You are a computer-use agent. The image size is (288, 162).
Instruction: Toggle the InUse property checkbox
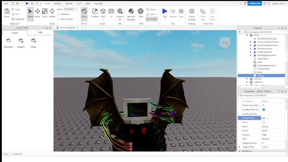[264, 122]
